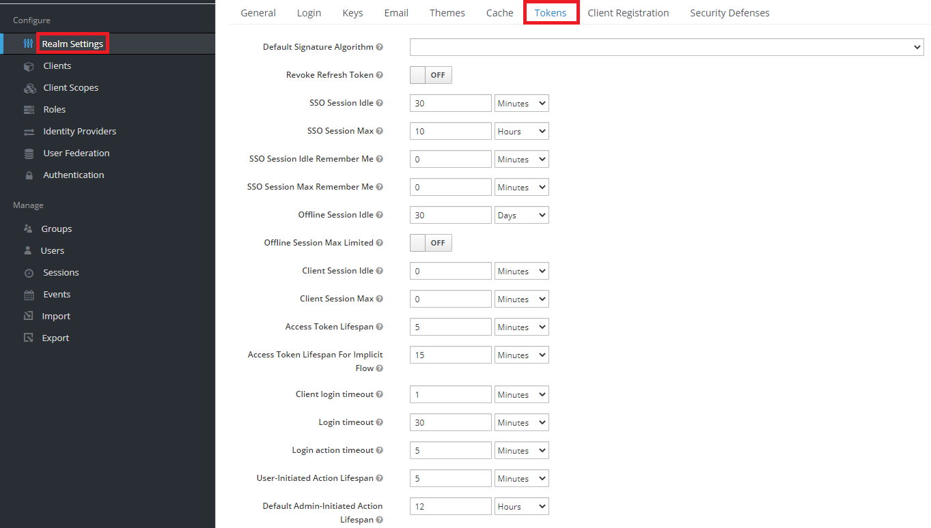Click the Implicit Flow lifespan value field
Viewport: 931px width, 528px height.
click(x=451, y=355)
